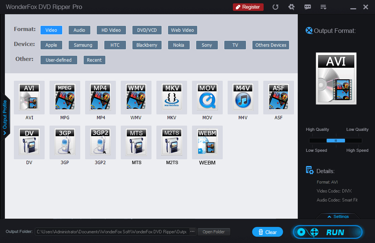Viewport: 375px width, 243px height.
Task: Click the large AVI output format preview
Action: pos(336,79)
